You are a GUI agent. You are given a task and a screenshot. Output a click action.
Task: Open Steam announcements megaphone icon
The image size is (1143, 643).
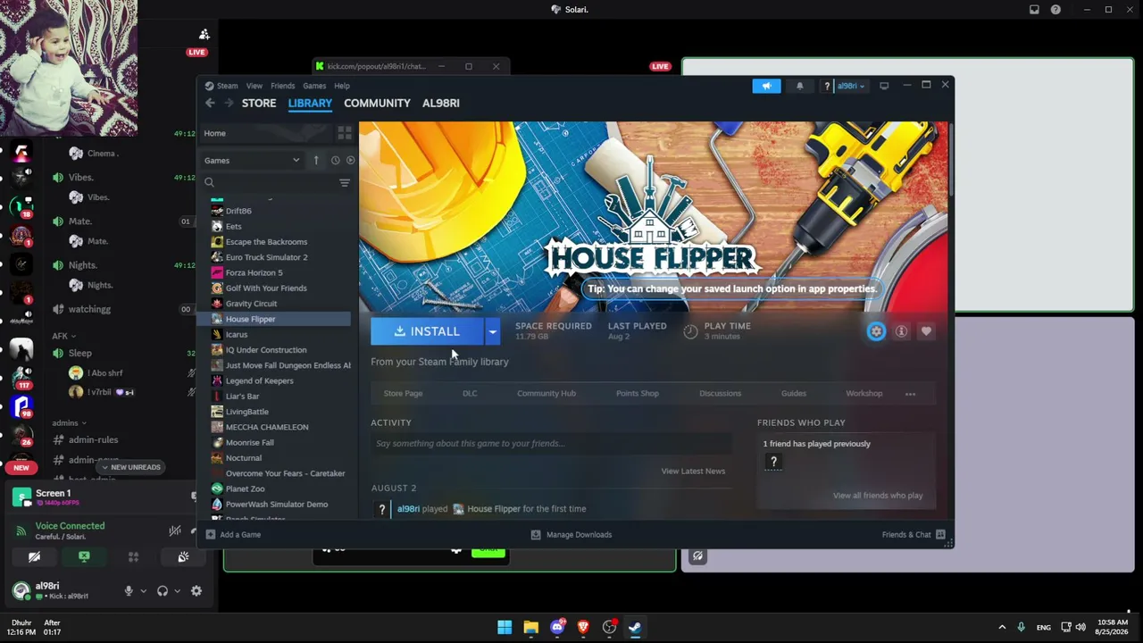point(766,86)
